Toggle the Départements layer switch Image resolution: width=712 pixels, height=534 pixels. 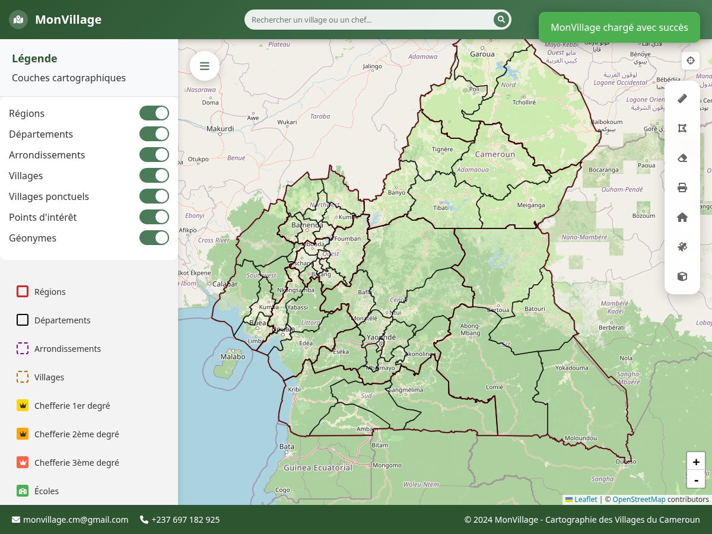154,134
